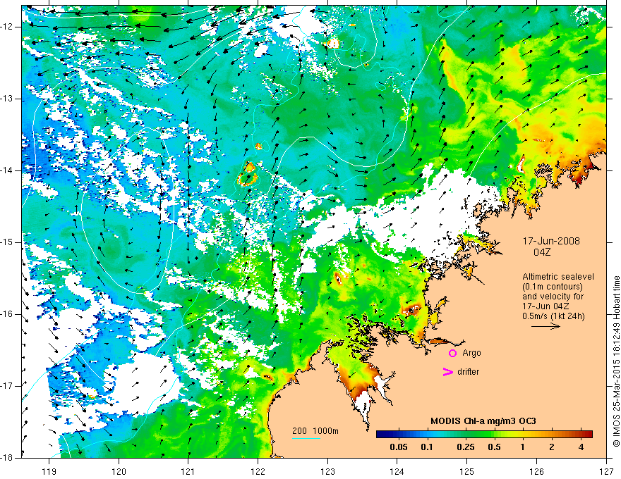621x479 pixels.
Task: Click the longitude axis label "120"
Action: point(119,471)
